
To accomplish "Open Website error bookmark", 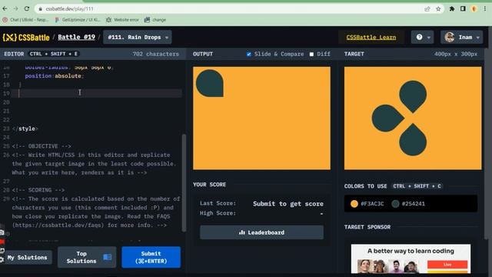I will 122,20.
